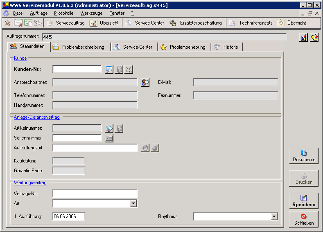Open the Datei menu
The image size is (323, 232).
(x=18, y=13)
